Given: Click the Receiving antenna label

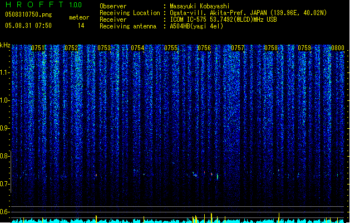Looking at the screenshot, I should [128, 26].
